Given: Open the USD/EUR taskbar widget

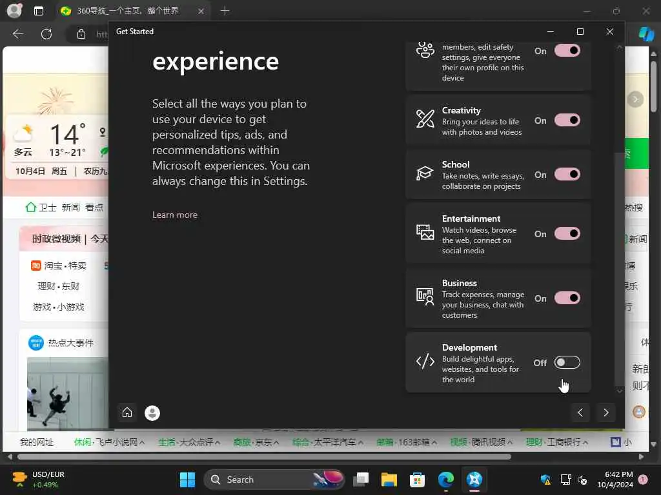Looking at the screenshot, I should tap(38, 480).
